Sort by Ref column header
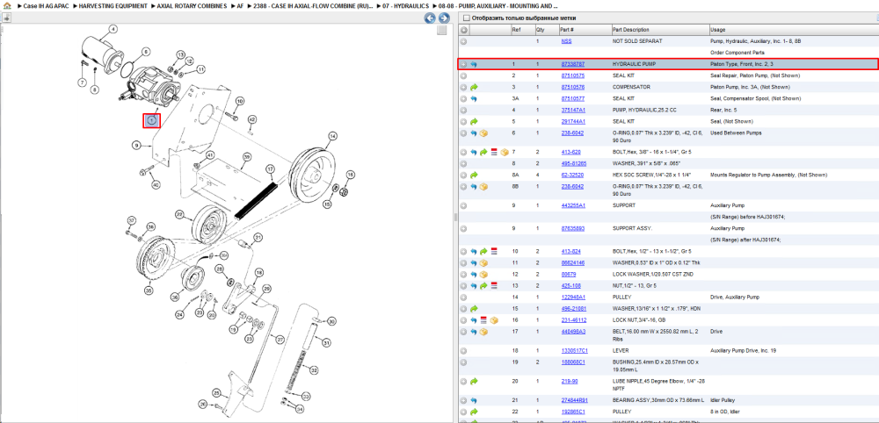Image resolution: width=879 pixels, height=423 pixels. click(522, 30)
